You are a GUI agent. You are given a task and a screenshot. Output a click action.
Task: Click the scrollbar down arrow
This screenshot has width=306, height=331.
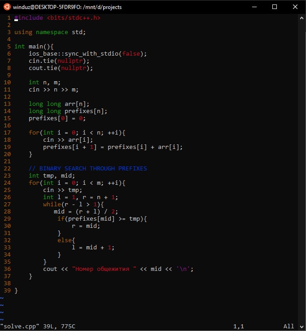[x=302, y=327]
